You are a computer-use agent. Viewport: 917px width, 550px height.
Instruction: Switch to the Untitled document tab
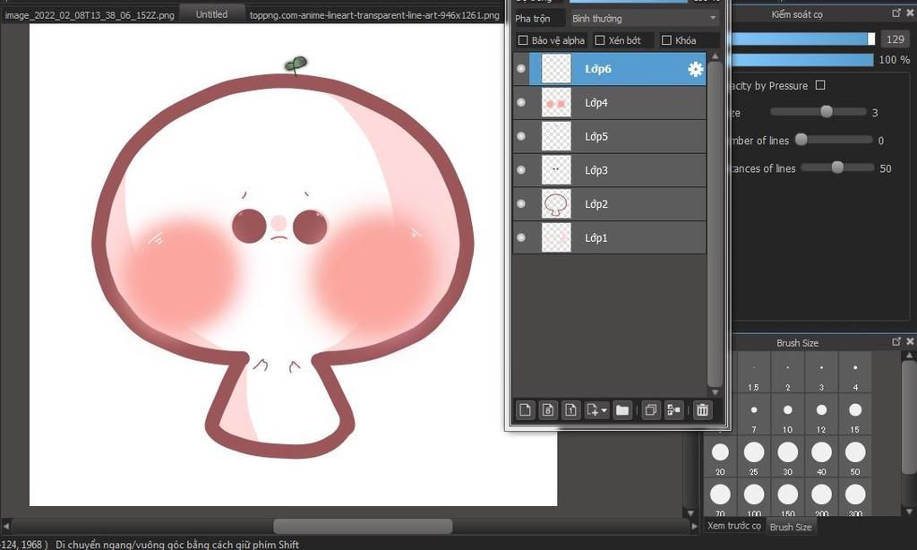[x=211, y=14]
